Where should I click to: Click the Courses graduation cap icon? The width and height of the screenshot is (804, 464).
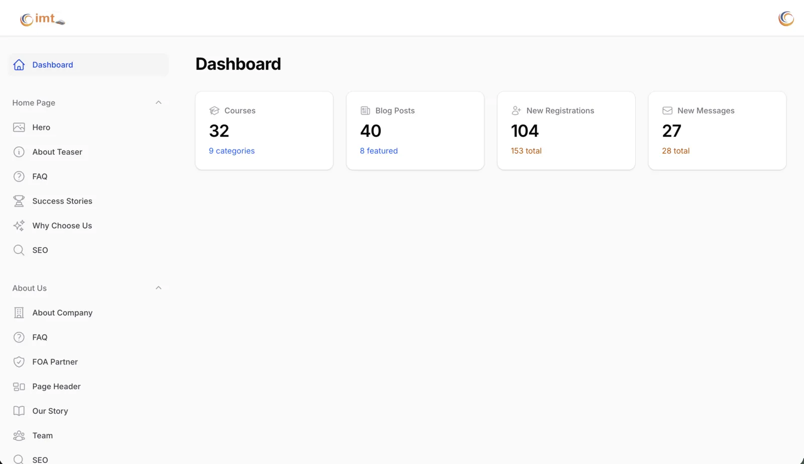click(x=215, y=111)
